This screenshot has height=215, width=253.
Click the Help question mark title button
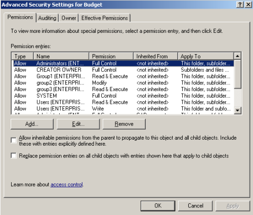coord(240,5)
